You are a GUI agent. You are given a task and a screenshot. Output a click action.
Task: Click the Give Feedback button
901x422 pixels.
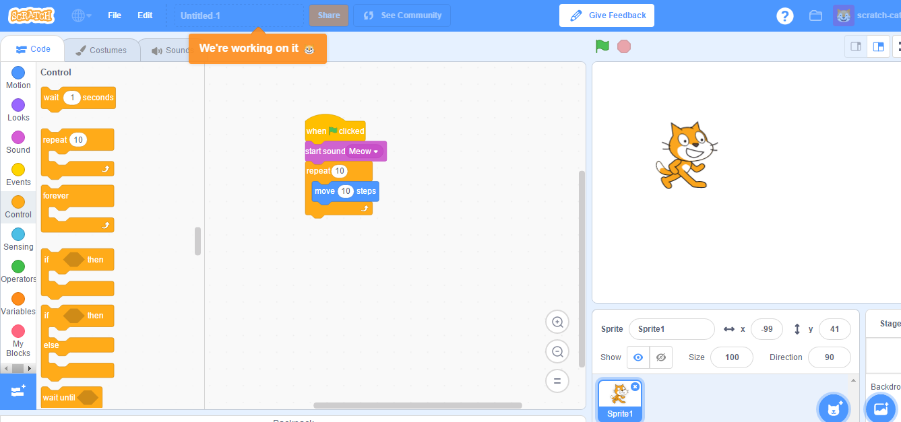[x=607, y=15]
